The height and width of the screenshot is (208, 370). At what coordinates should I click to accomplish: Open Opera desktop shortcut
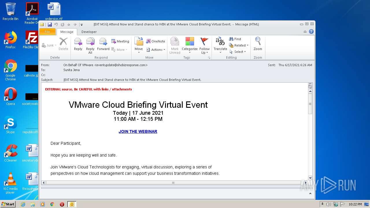(x=10, y=96)
